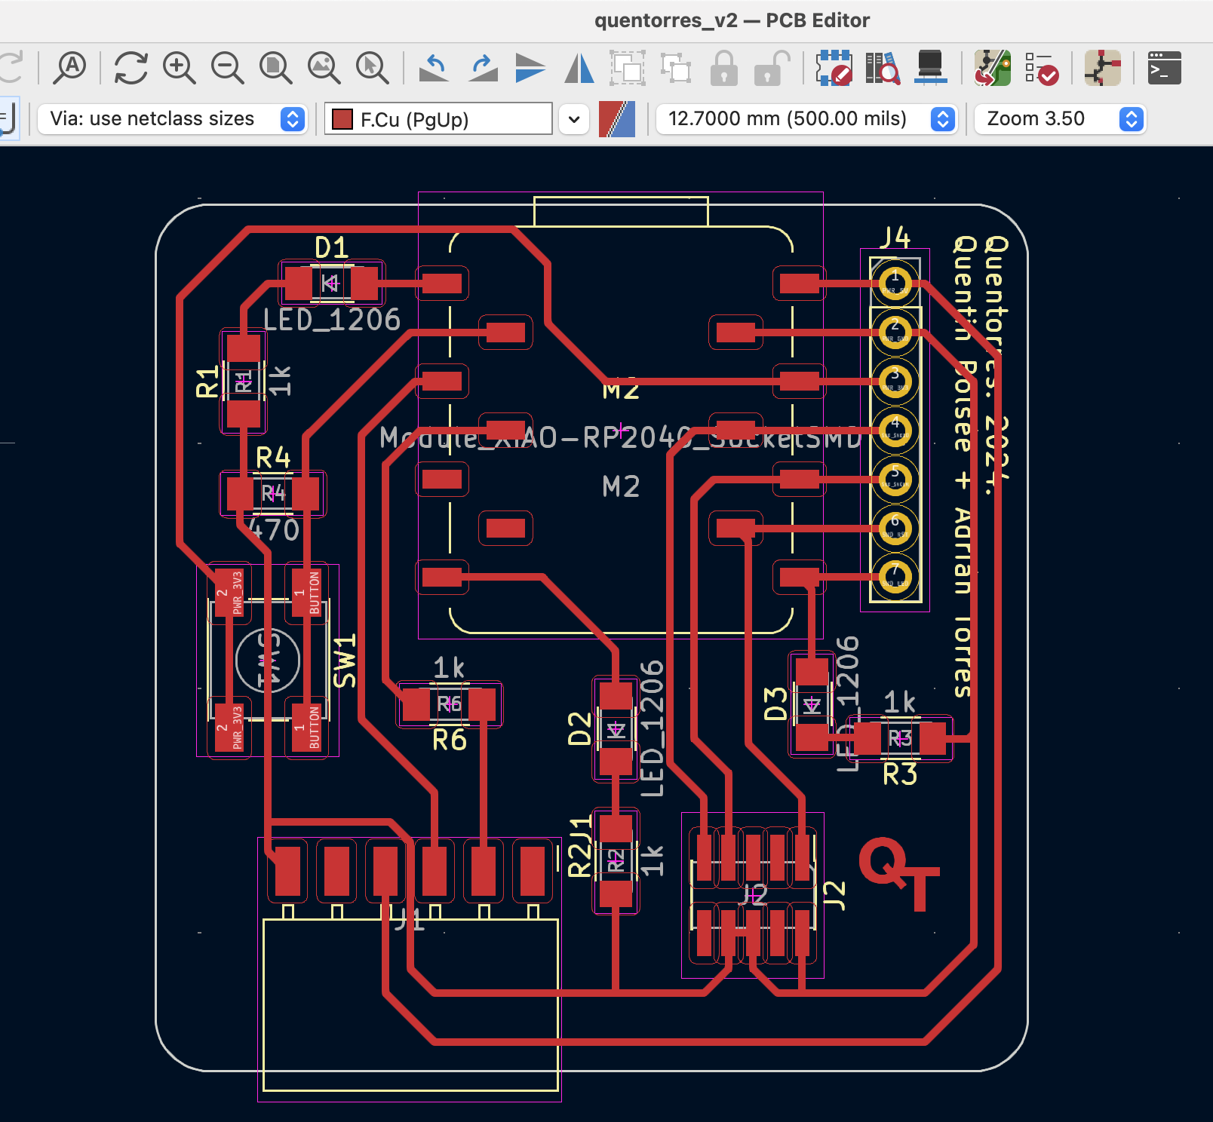The height and width of the screenshot is (1122, 1213).
Task: Click the Zoom out magnifier
Action: pos(228,68)
